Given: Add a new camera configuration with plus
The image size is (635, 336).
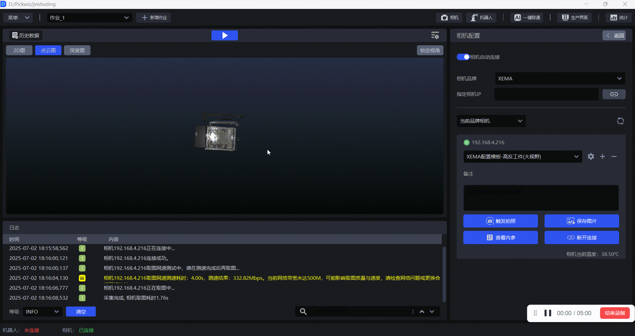Looking at the screenshot, I should coord(603,156).
